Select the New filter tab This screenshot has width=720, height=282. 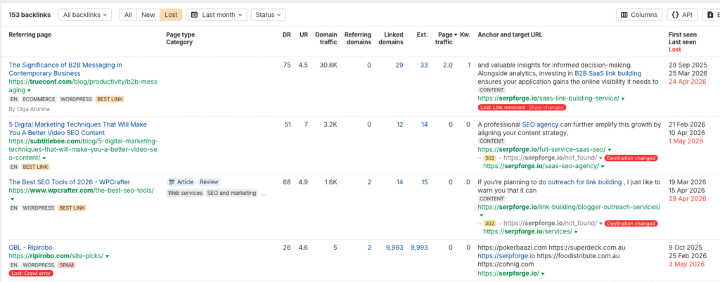[148, 15]
